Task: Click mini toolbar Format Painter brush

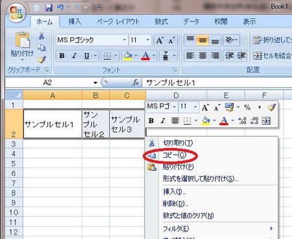Action: point(271,107)
